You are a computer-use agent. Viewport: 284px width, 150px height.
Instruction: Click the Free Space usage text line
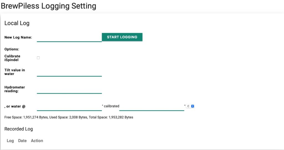pos(69,117)
